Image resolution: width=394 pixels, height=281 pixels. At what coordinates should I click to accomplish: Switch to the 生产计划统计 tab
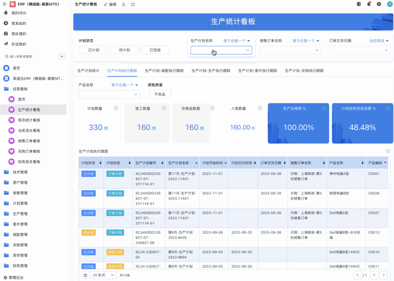(88, 71)
